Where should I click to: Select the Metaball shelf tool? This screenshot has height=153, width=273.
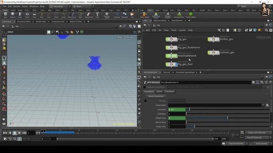[125, 15]
